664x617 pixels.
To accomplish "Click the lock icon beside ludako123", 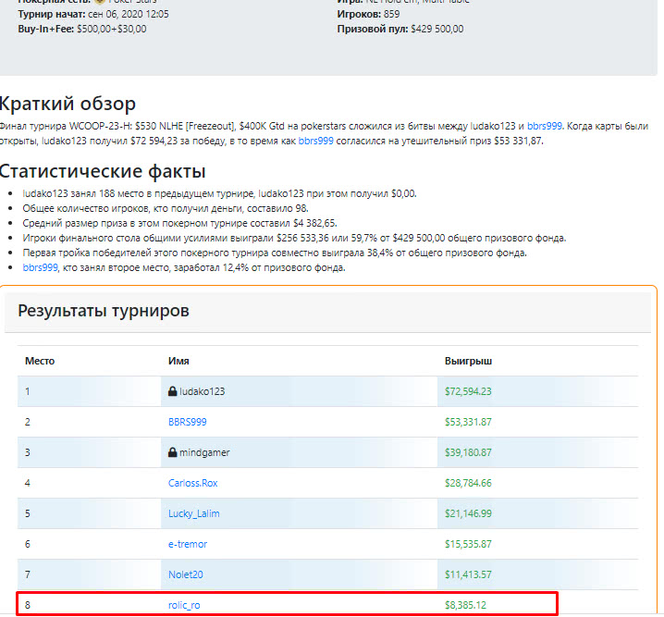I will pos(173,391).
